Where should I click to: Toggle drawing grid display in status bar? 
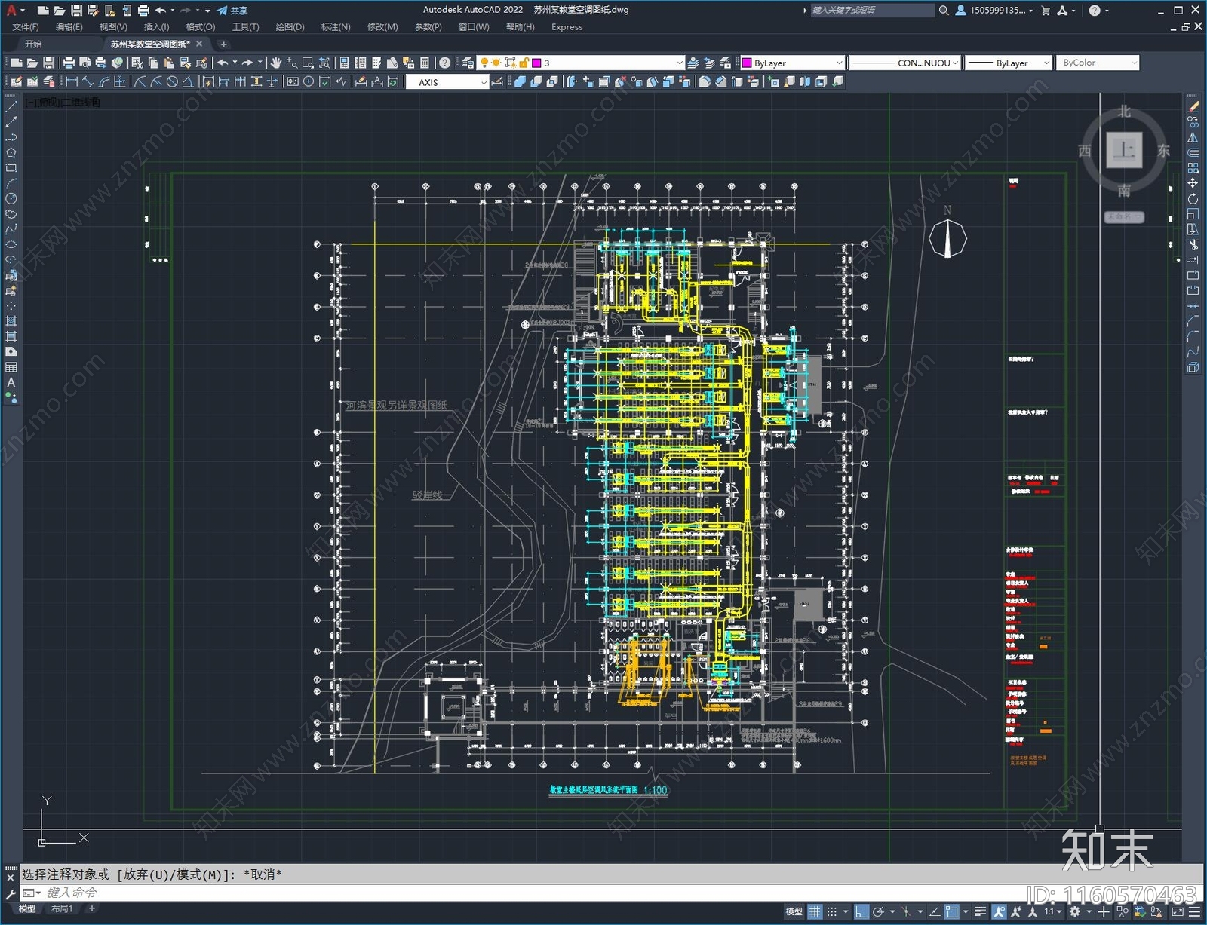[815, 912]
